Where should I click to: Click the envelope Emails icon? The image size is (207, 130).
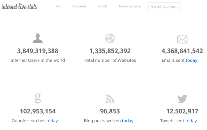[182, 39]
